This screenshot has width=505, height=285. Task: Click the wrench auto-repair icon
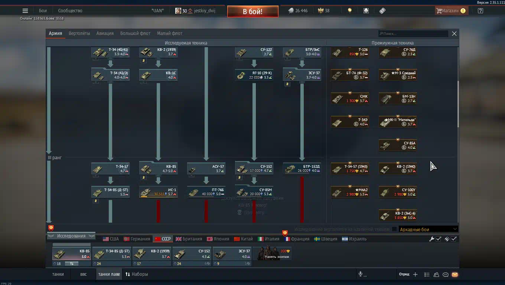click(431, 239)
